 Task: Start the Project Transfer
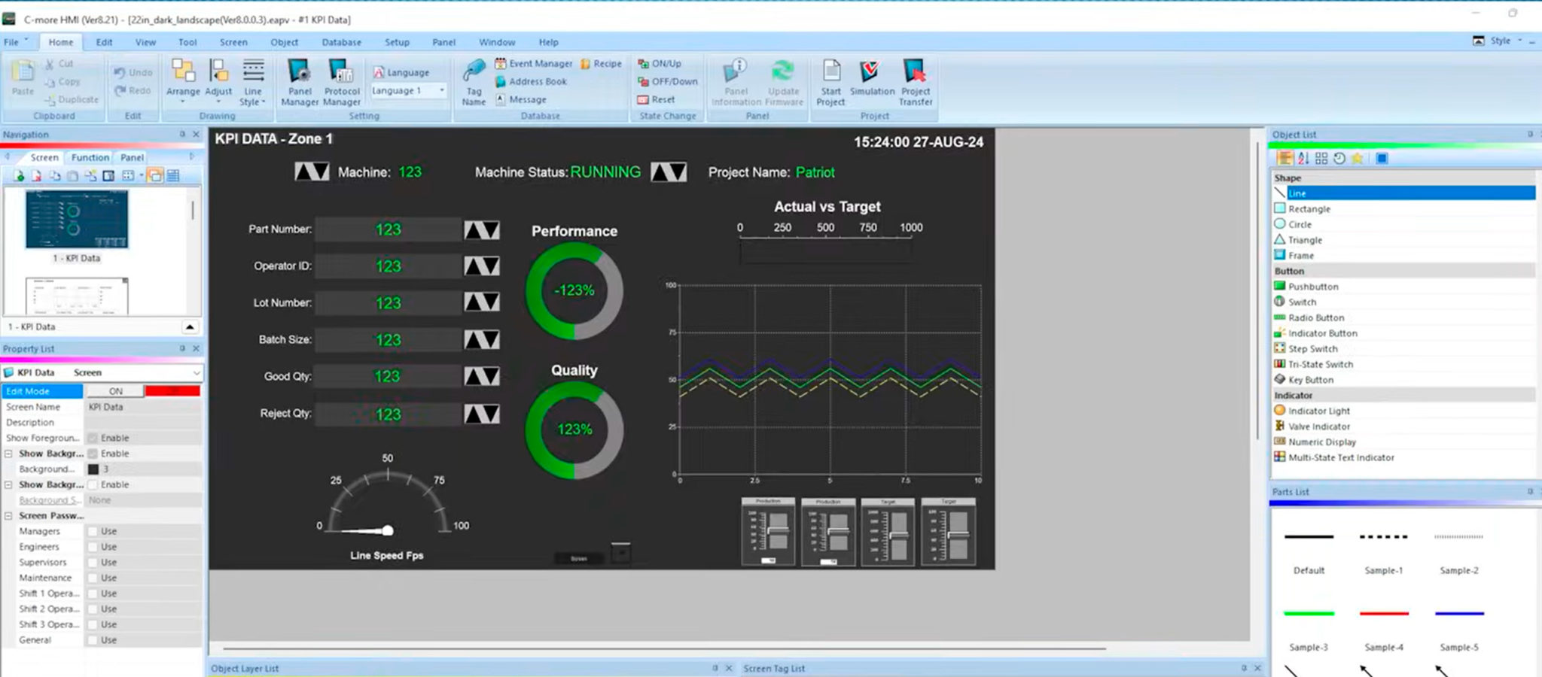point(916,83)
